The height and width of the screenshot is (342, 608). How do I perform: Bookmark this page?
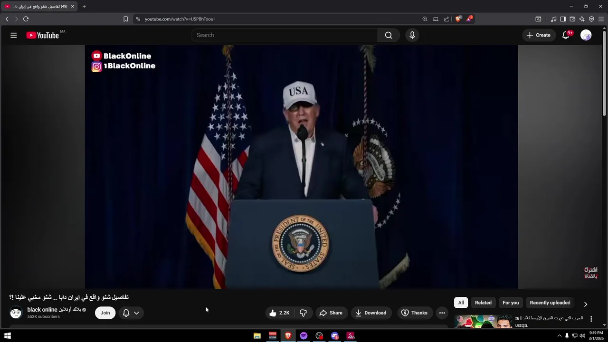(x=125, y=19)
